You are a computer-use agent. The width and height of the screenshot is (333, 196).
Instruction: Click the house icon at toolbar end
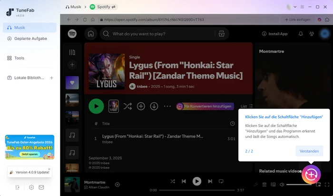click(x=327, y=20)
